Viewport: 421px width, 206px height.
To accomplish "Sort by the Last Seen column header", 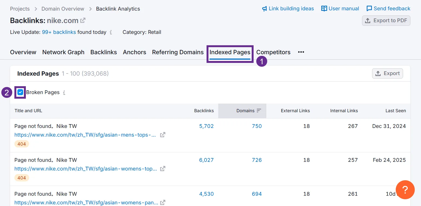I will tap(395, 111).
